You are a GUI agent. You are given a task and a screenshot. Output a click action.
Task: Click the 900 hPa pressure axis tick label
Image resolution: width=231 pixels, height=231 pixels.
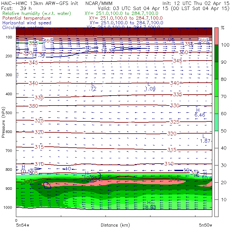pyautogui.click(x=9, y=189)
